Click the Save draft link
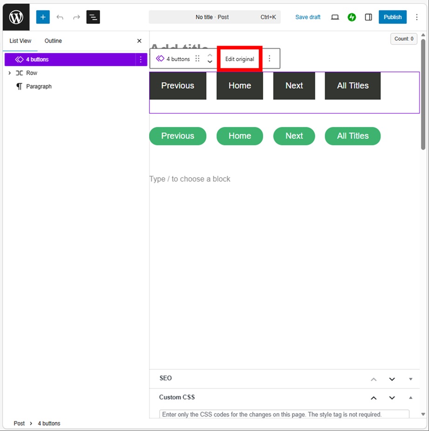Viewport: 429px width, 431px height. tap(307, 17)
